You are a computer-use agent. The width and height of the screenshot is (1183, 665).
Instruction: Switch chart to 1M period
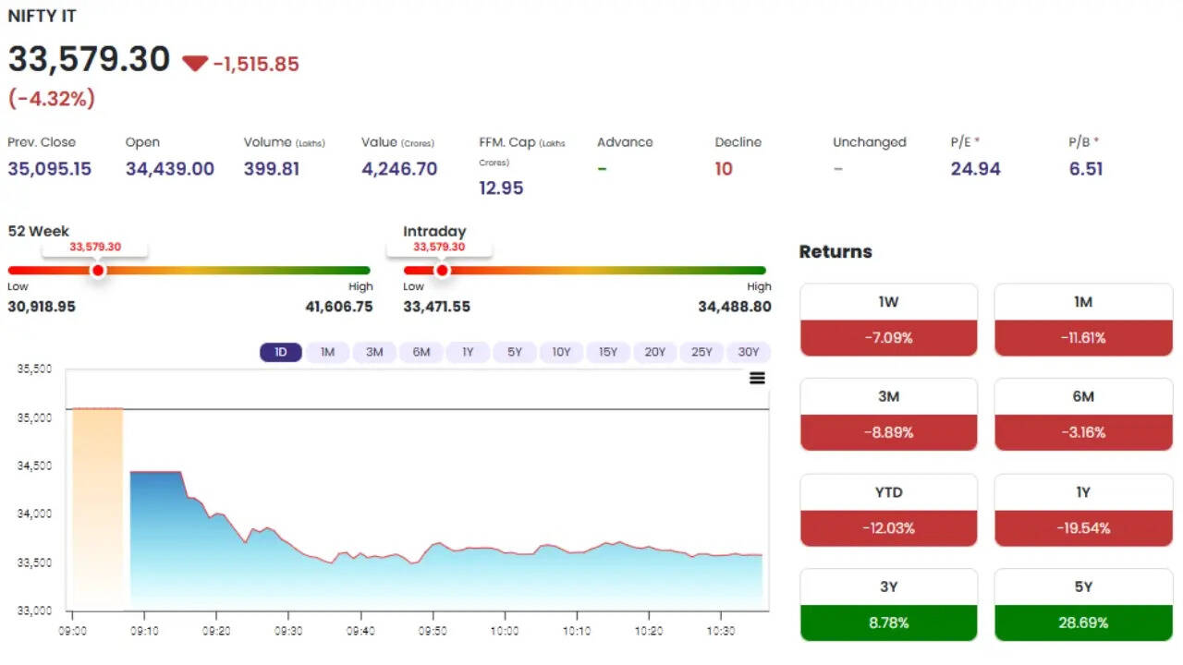tap(327, 352)
